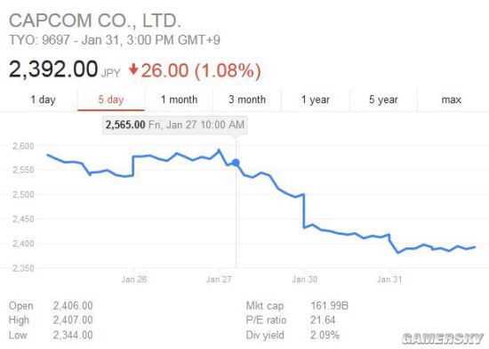Switch to the 3 month range
The height and width of the screenshot is (349, 489).
247,100
